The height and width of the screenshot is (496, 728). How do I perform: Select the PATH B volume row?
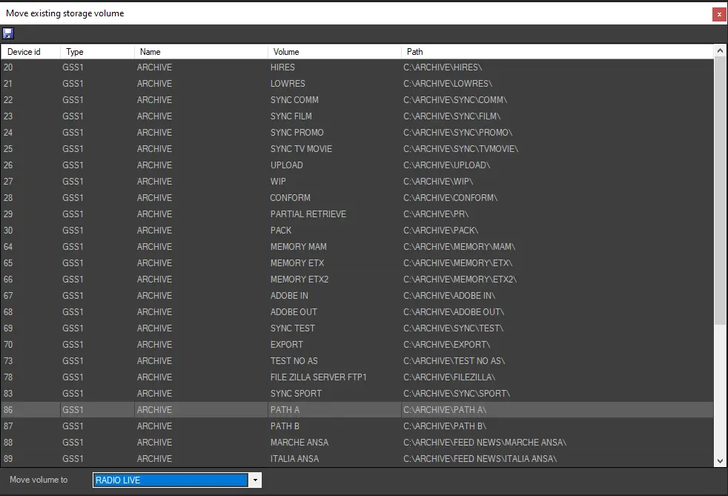point(285,426)
